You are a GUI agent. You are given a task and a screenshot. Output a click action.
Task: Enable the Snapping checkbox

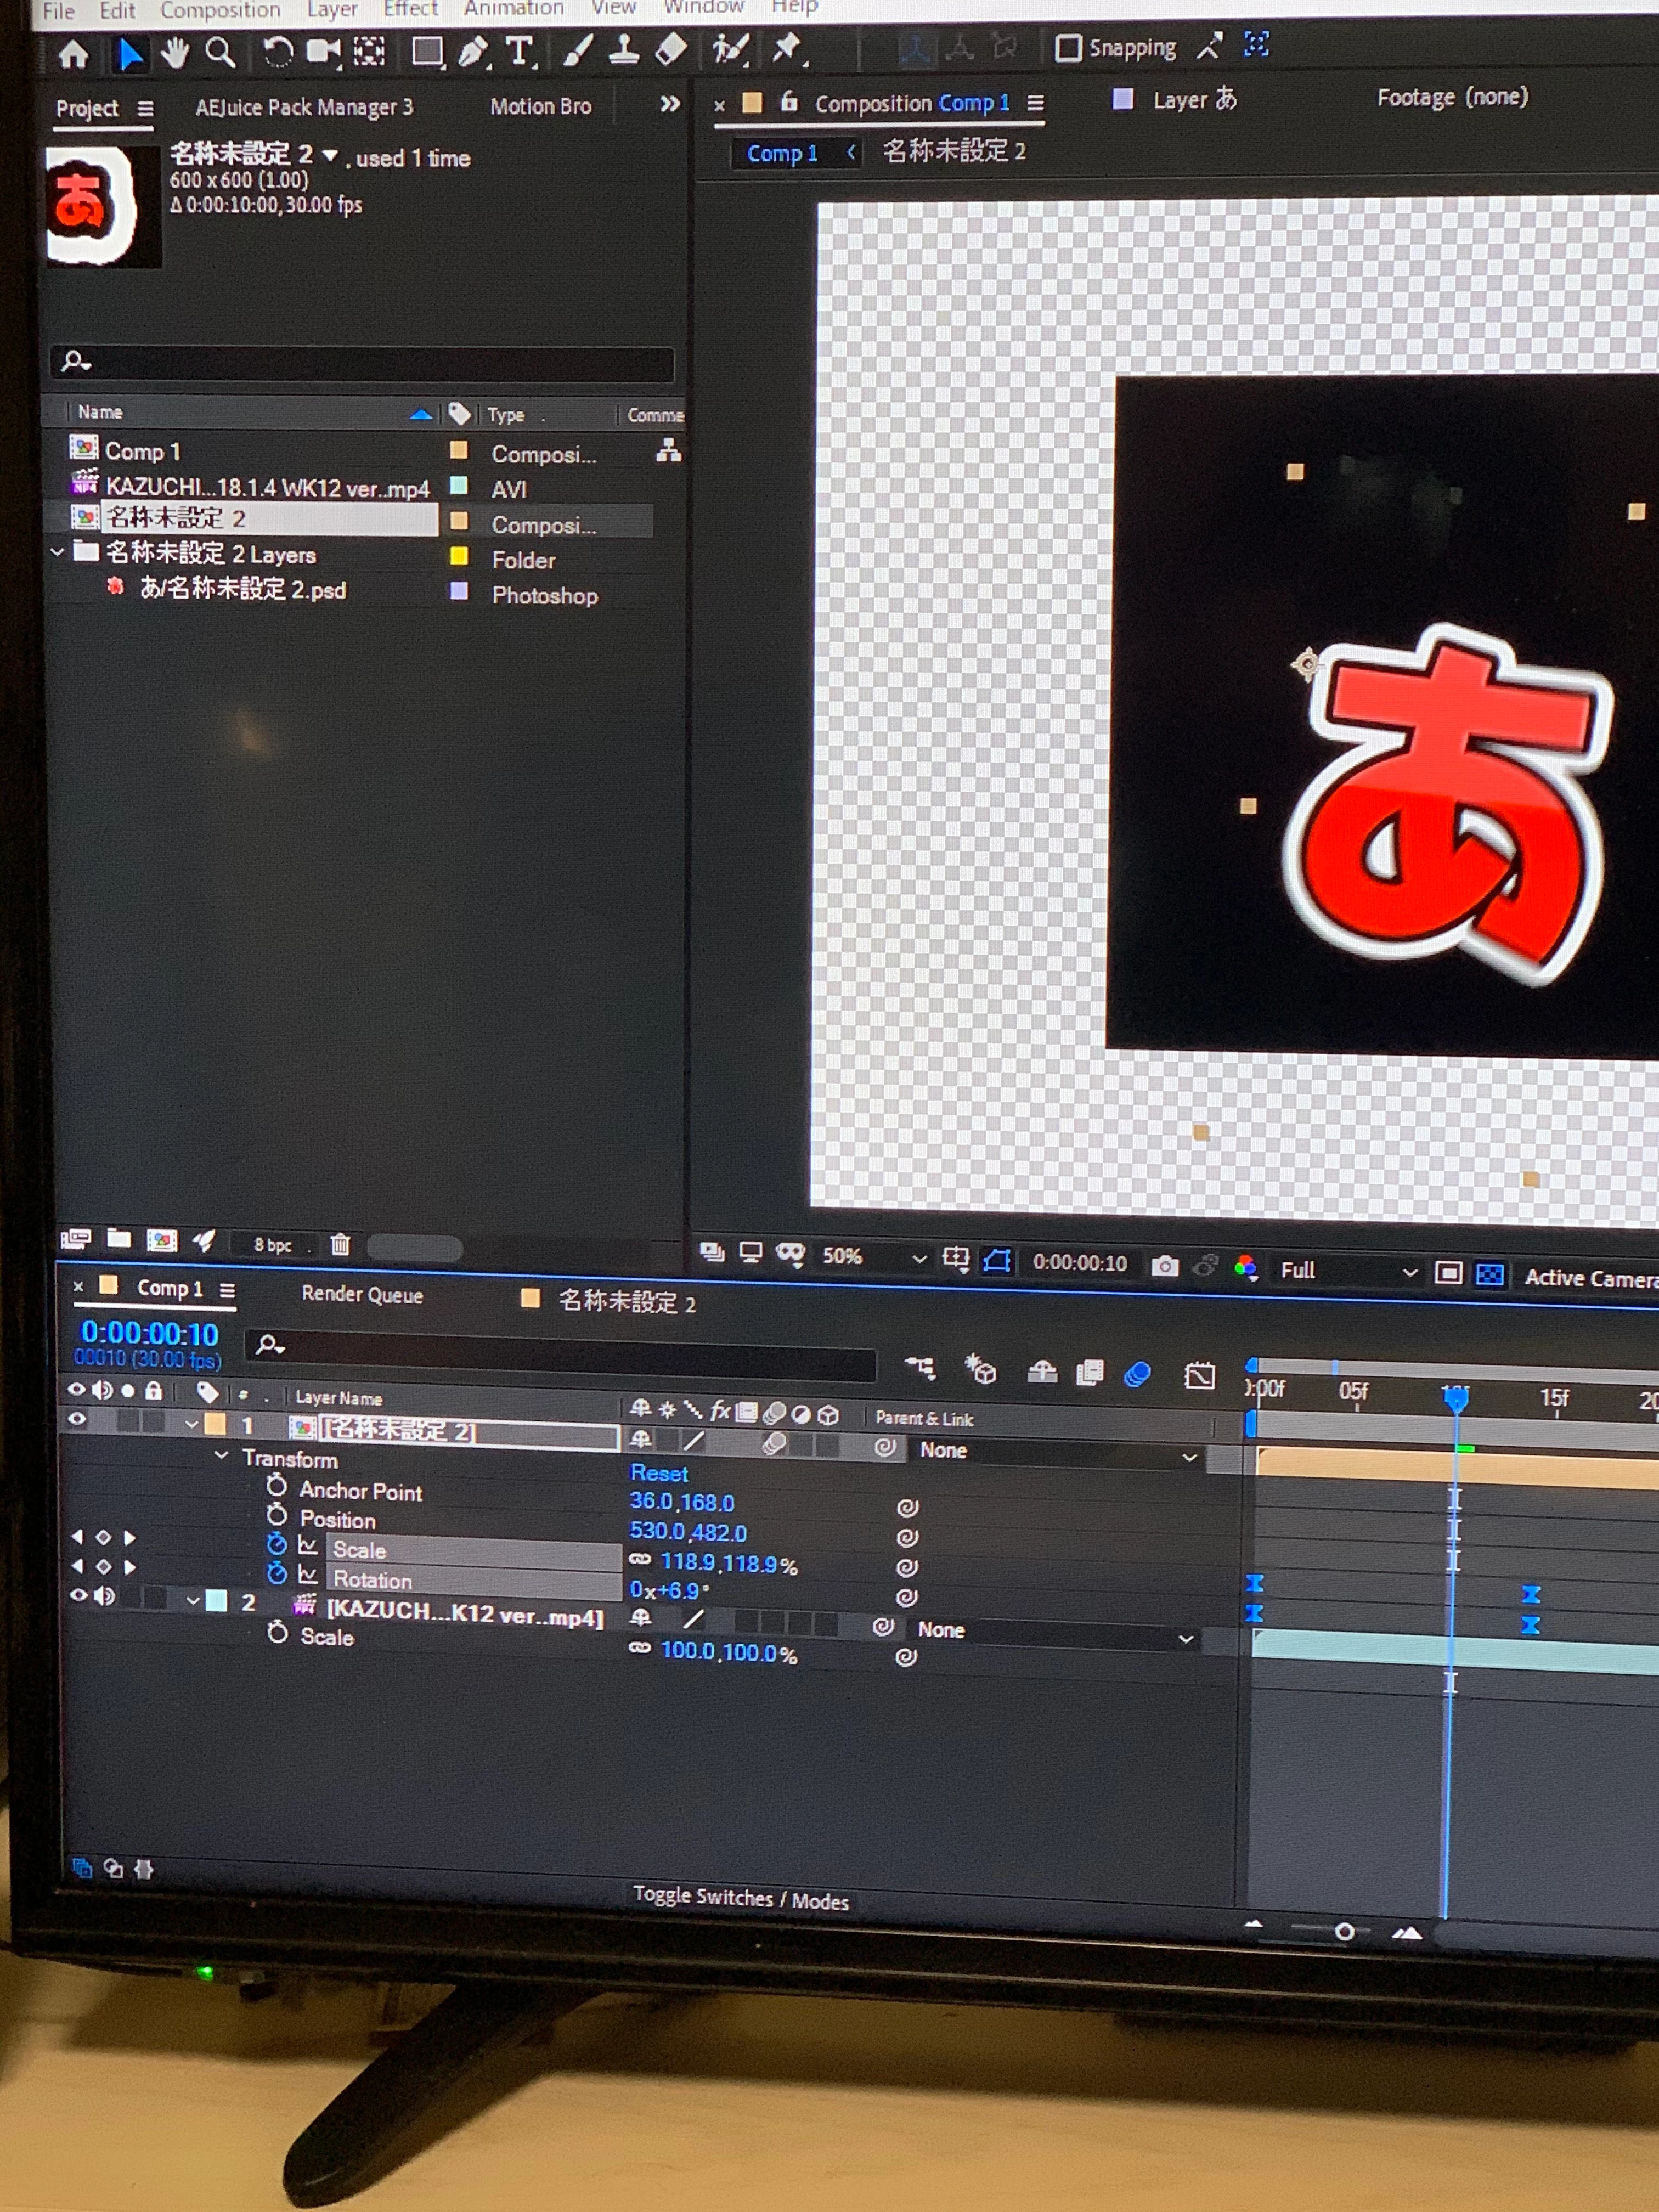click(x=1068, y=48)
